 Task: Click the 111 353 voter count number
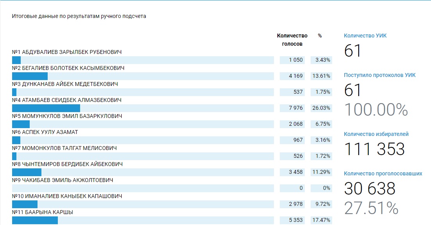[374, 149]
